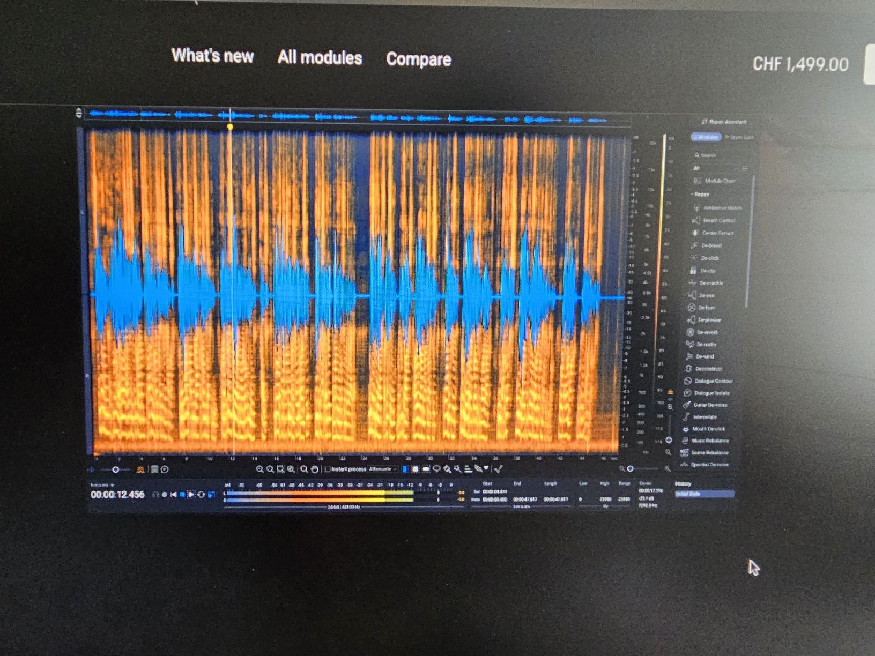Open the Compare tab
875x656 pixels.
419,59
